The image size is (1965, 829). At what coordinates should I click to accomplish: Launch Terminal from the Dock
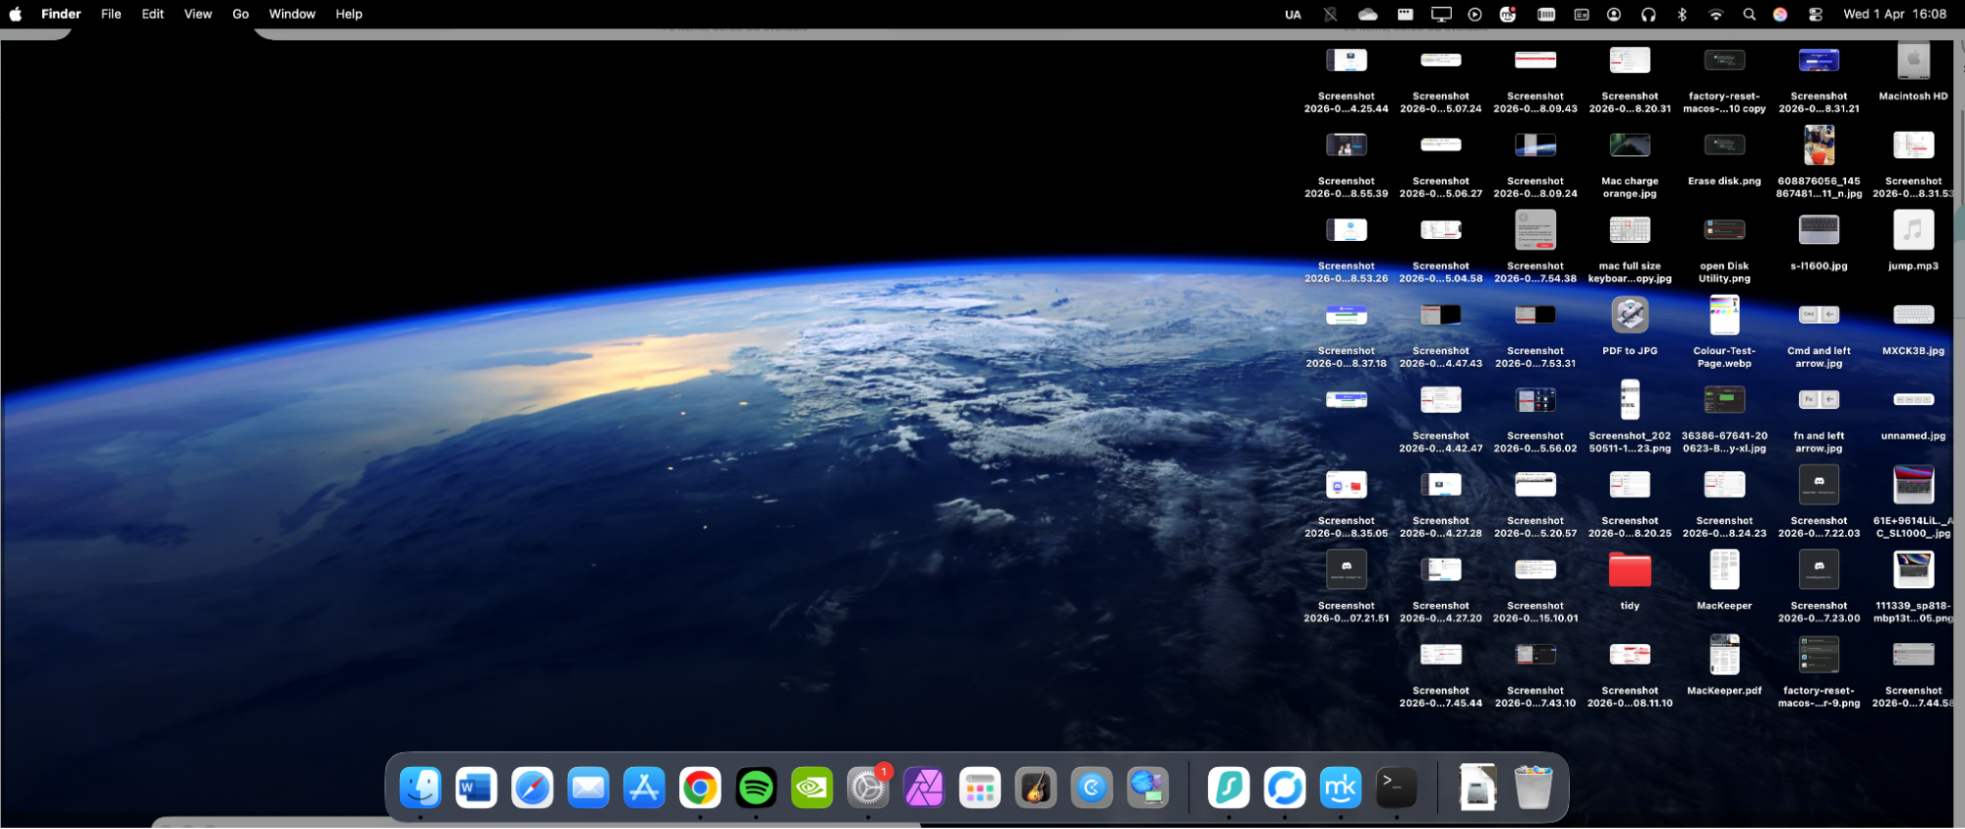coord(1397,788)
